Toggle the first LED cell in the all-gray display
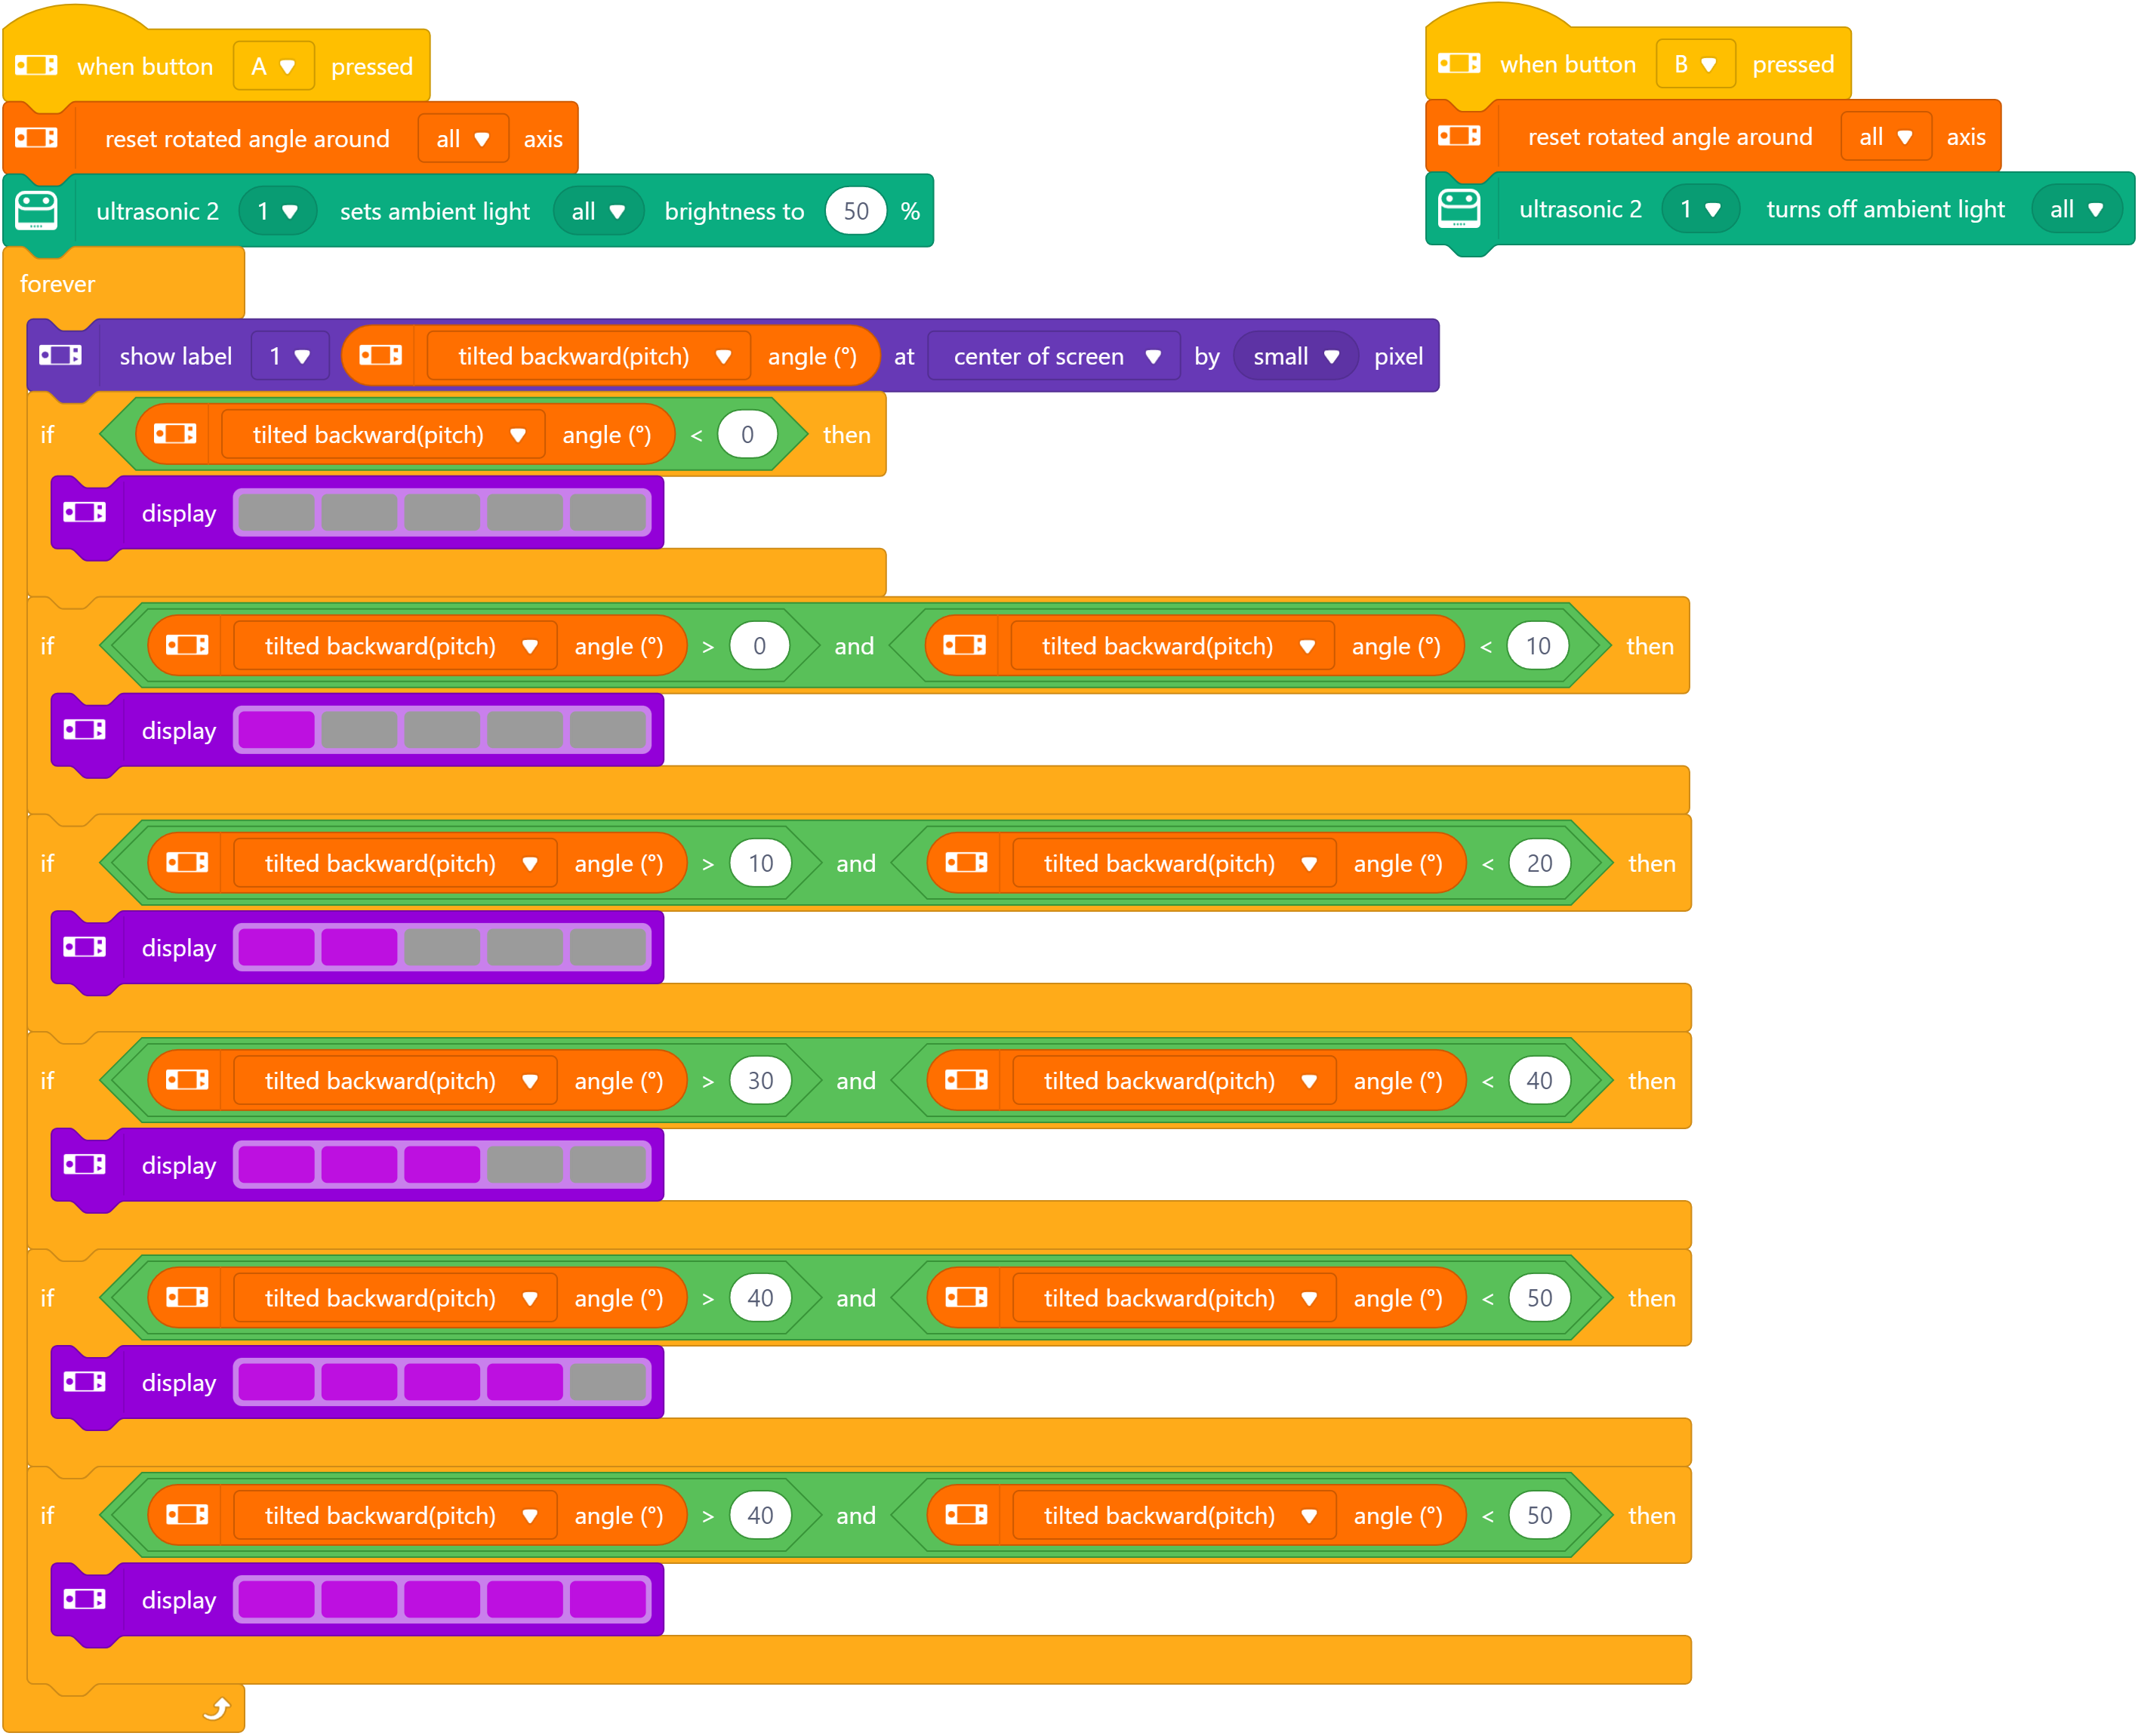This screenshot has width=2138, height=1736. 277,513
